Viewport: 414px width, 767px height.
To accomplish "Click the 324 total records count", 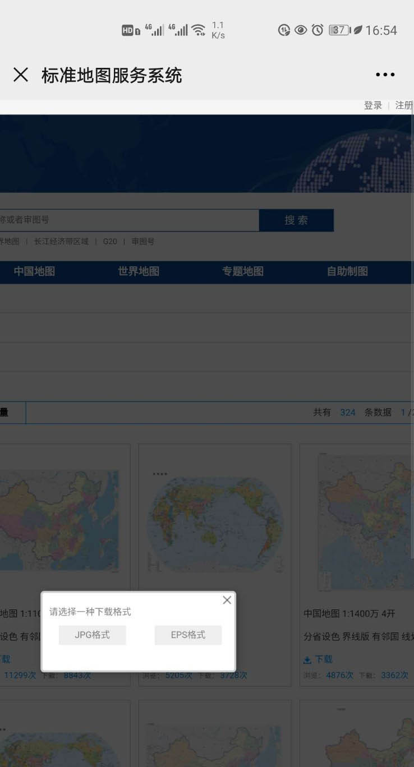I will [x=348, y=413].
